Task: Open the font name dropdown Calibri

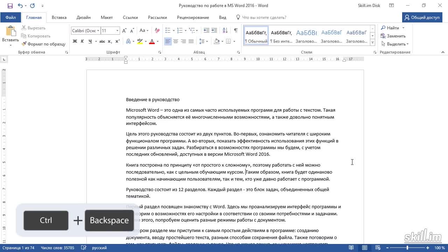Action: pos(98,31)
